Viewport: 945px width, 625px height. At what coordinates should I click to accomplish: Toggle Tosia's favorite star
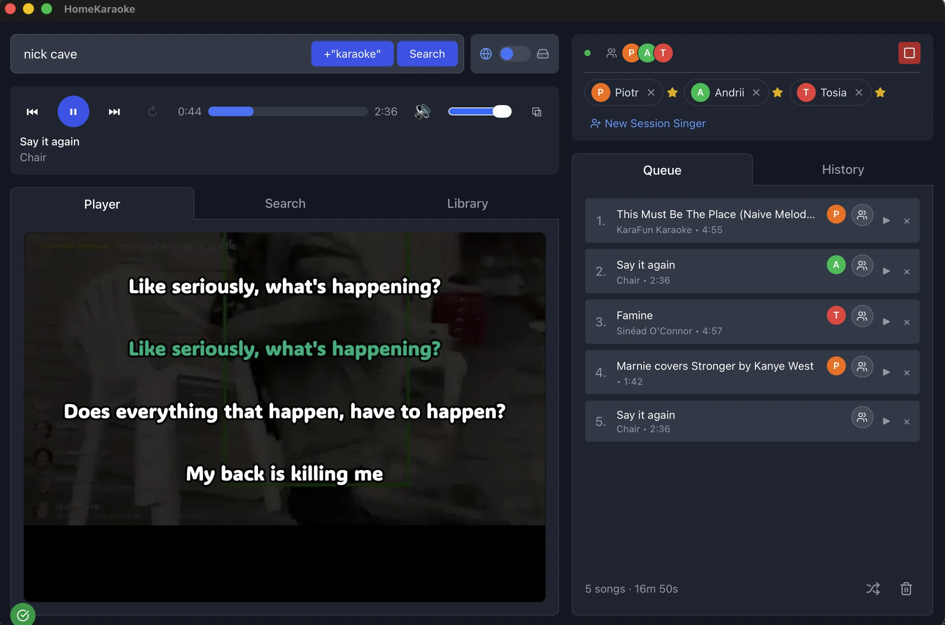click(881, 92)
